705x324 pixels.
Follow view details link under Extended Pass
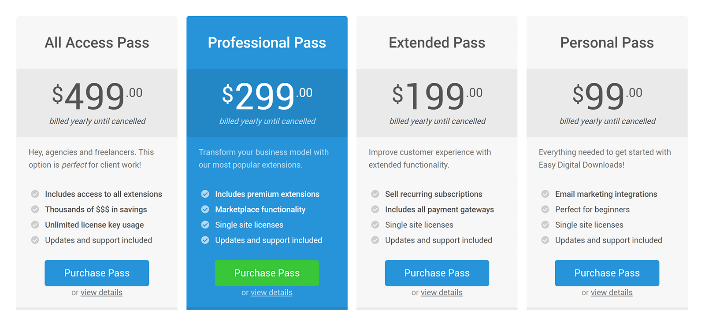(x=442, y=293)
